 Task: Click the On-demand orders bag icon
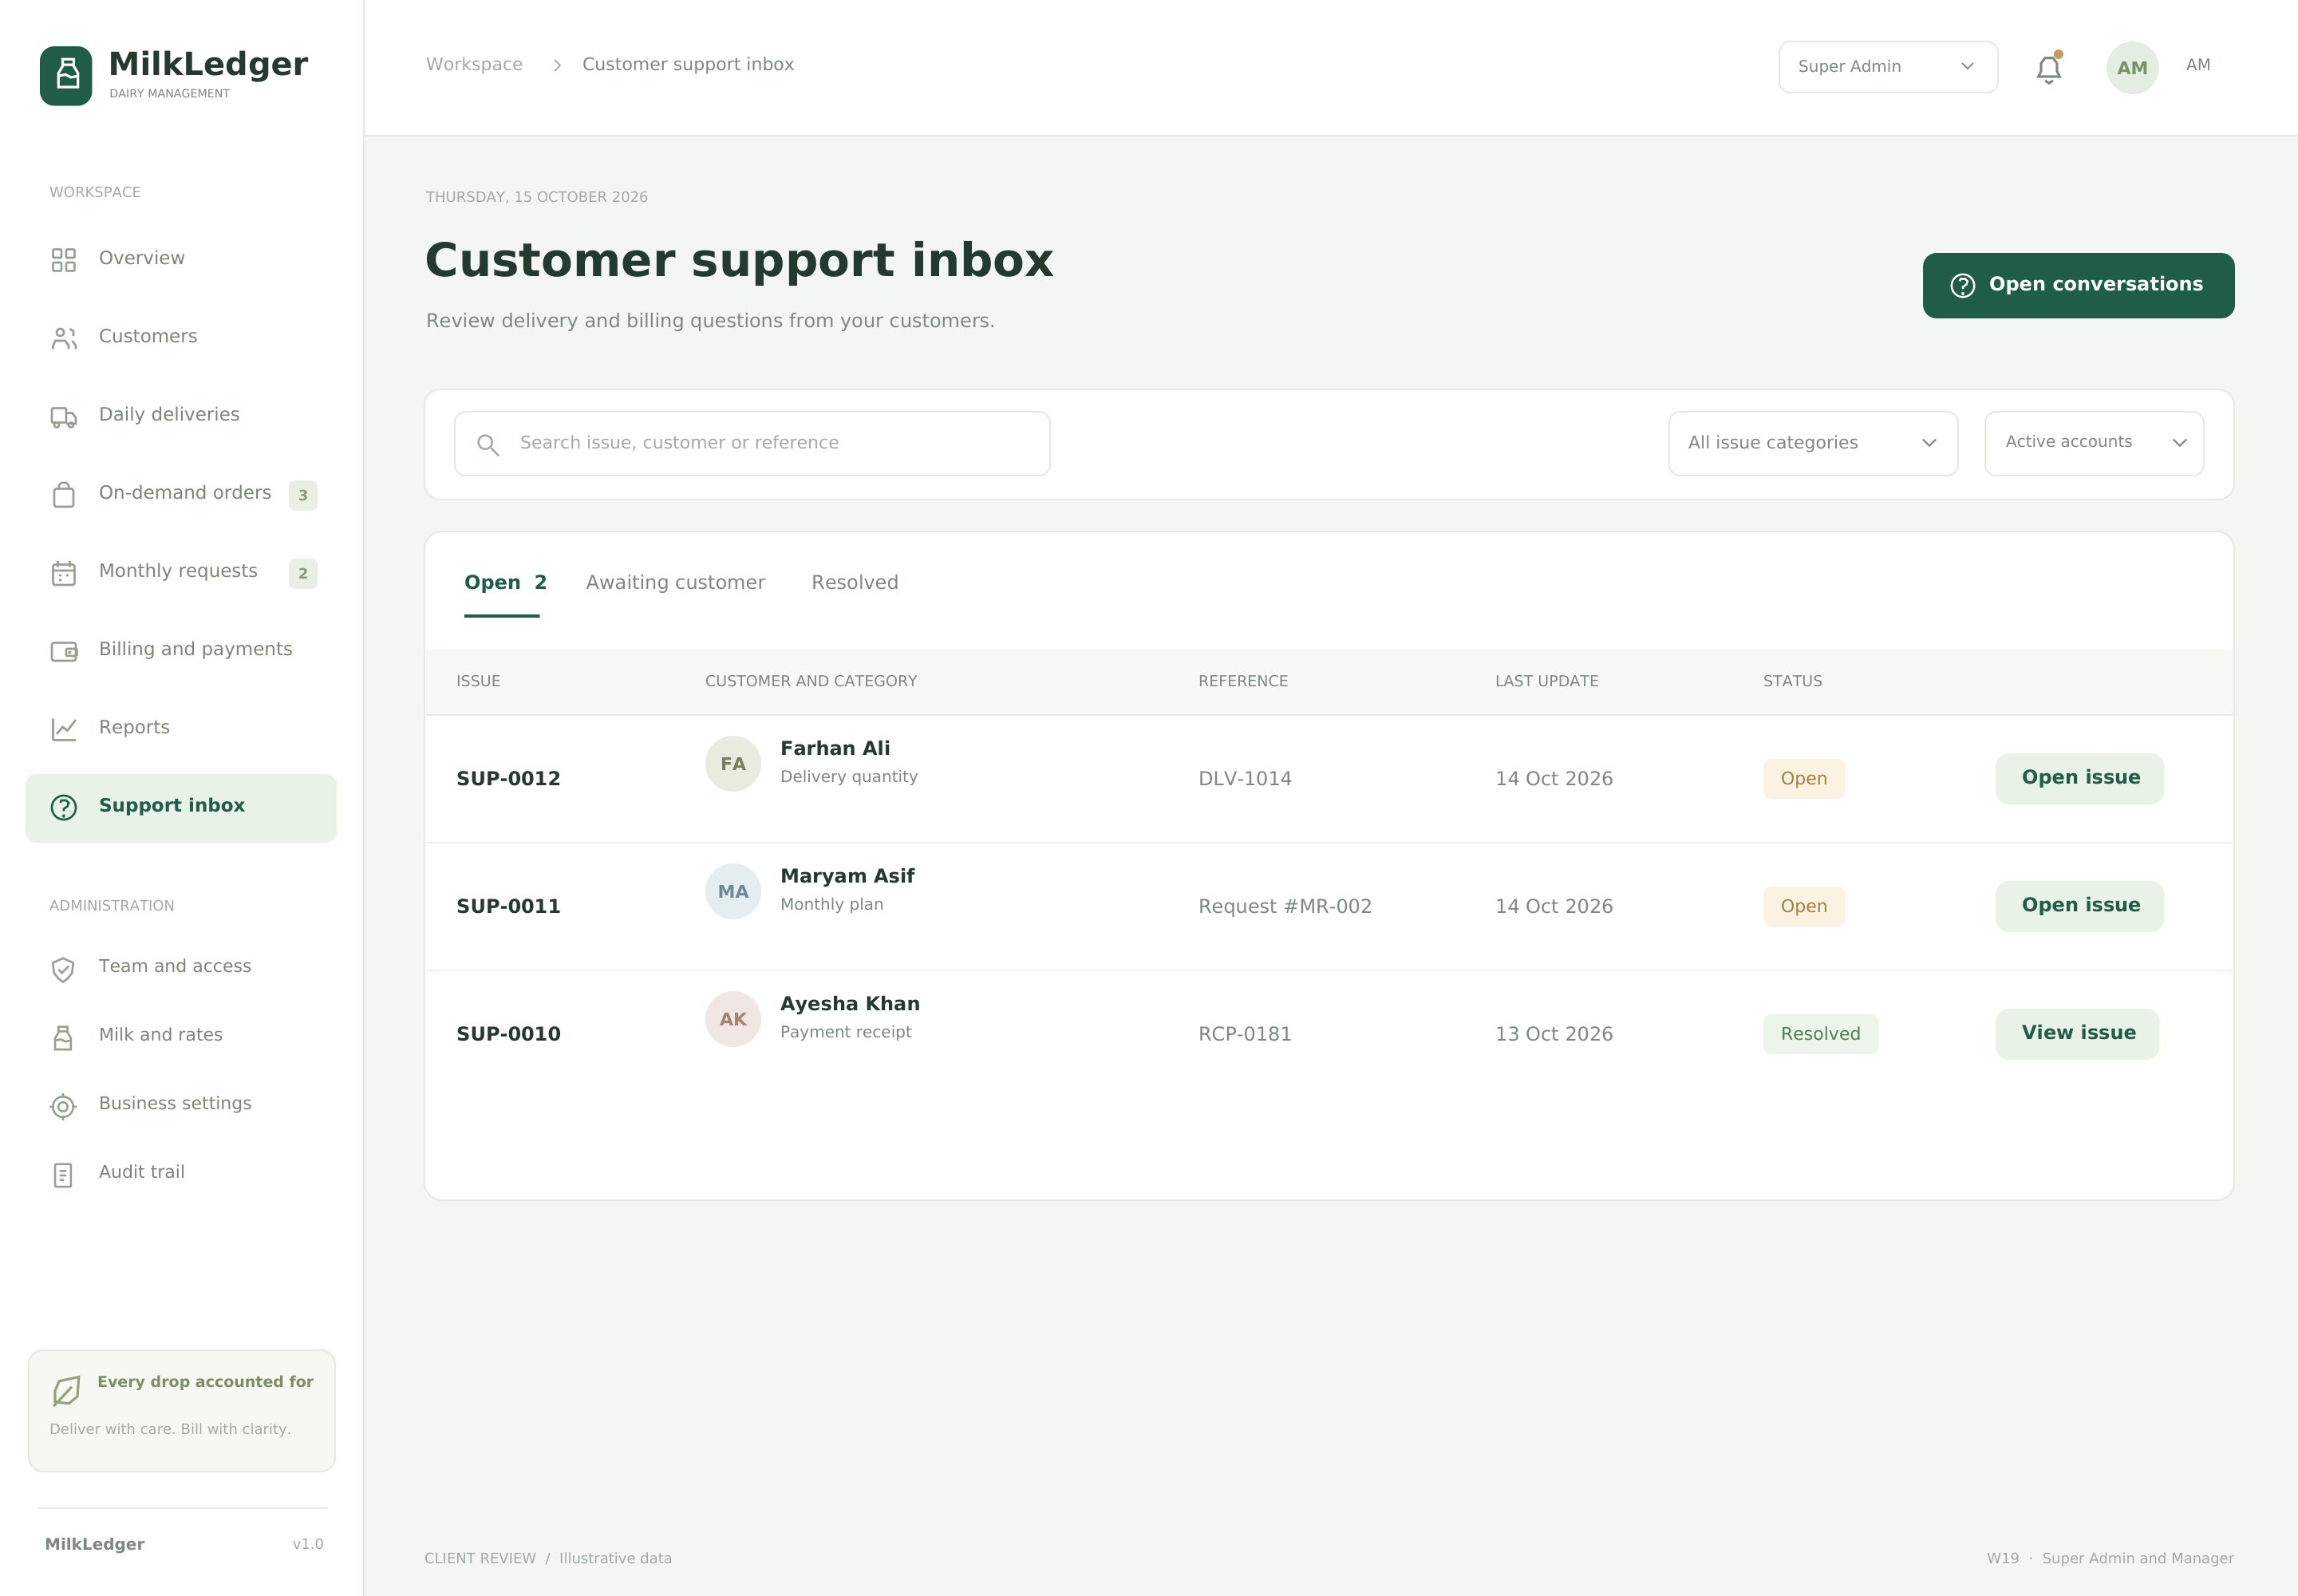(64, 494)
